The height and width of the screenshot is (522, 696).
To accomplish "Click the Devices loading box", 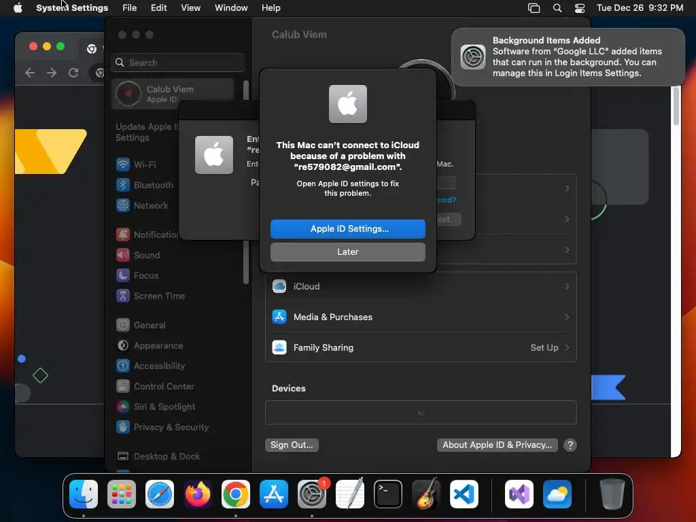I will (421, 413).
